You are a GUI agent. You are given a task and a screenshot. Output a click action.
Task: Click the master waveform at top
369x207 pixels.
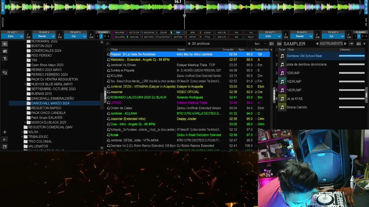[184, 7]
